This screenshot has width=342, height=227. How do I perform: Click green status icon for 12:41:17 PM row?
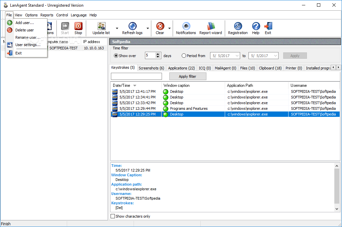tap(166, 91)
